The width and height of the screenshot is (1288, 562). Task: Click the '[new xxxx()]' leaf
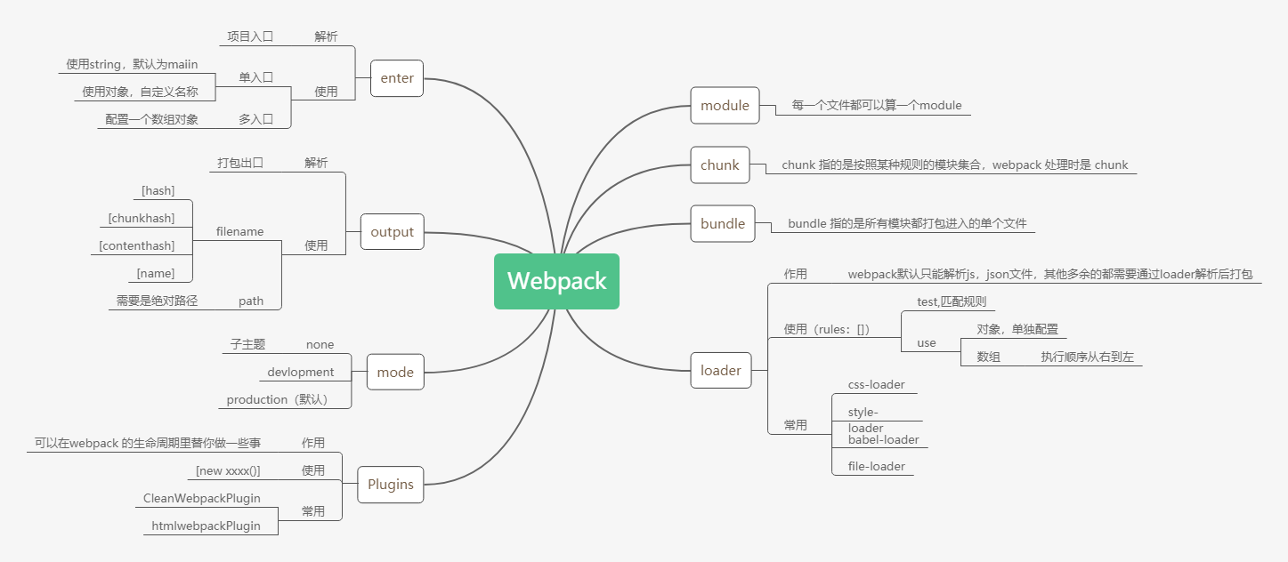pos(228,470)
